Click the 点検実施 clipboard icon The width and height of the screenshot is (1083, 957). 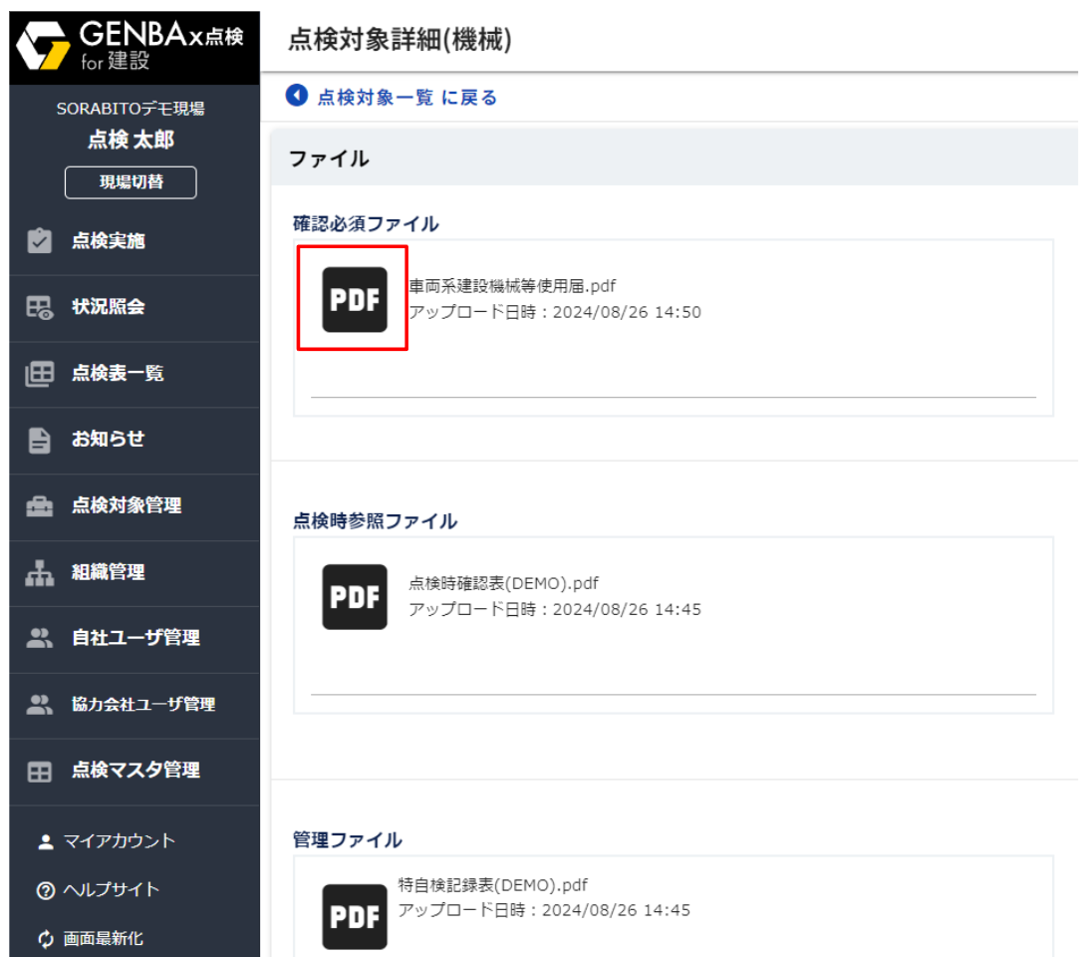click(x=39, y=241)
